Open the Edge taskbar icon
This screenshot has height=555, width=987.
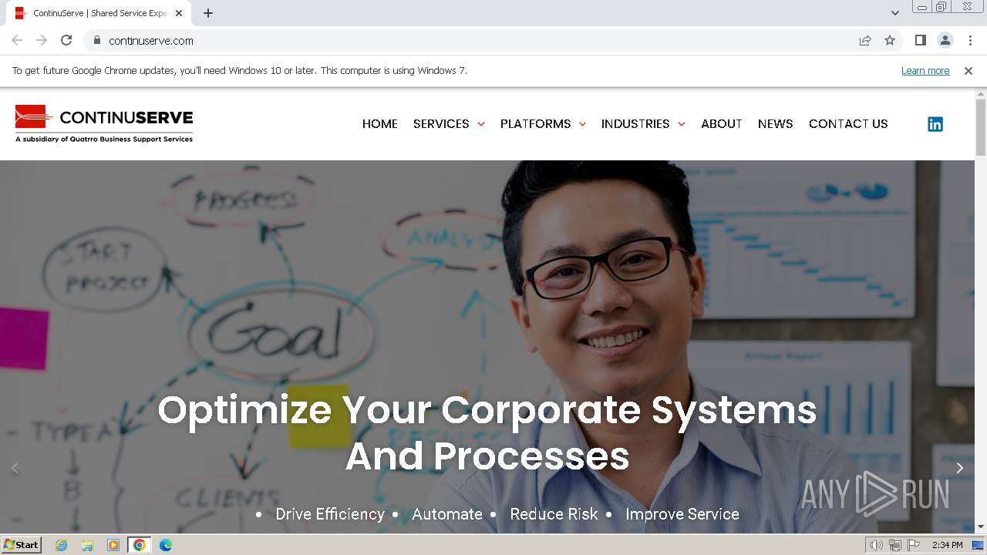[166, 545]
